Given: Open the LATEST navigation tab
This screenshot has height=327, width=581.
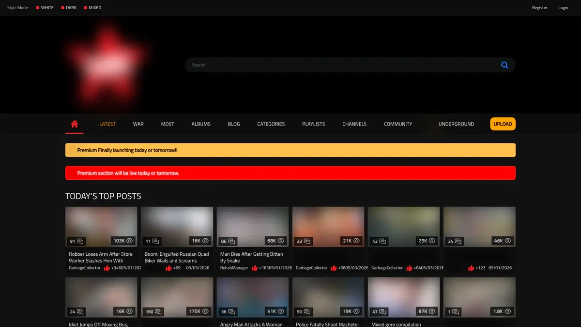Looking at the screenshot, I should point(107,124).
